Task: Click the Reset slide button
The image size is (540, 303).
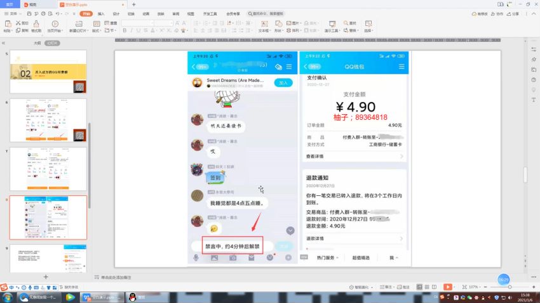Action: click(111, 23)
